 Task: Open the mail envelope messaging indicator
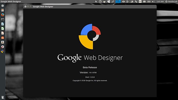pyautogui.click(x=144, y=1)
